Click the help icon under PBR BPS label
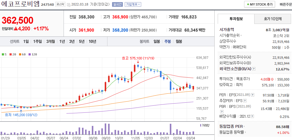 click(x=222, y=112)
